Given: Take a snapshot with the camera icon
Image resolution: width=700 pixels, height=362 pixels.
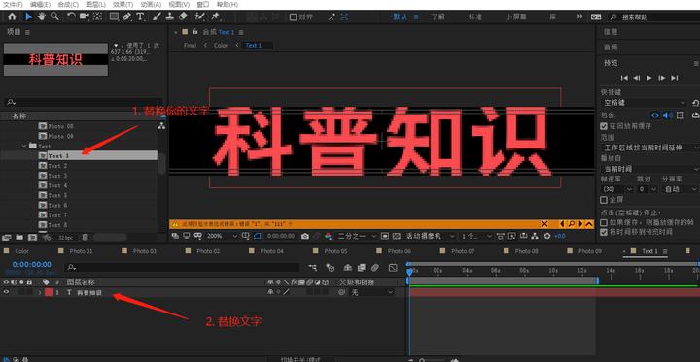Looking at the screenshot, I should (305, 236).
